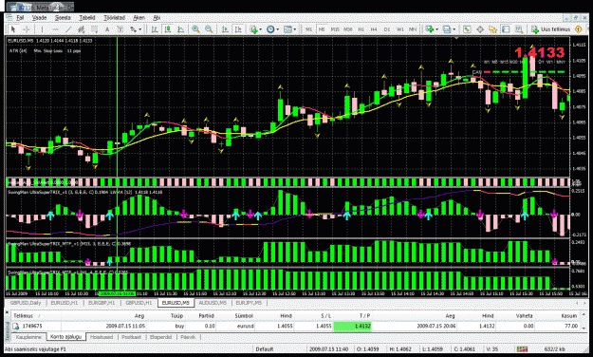Open the Strategy Tester icon
The width and height of the screenshot is (593, 357).
point(519,29)
